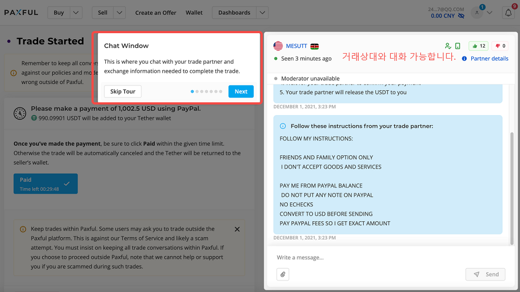Image resolution: width=520 pixels, height=292 pixels.
Task: Click the ID verified user icon
Action: [448, 46]
